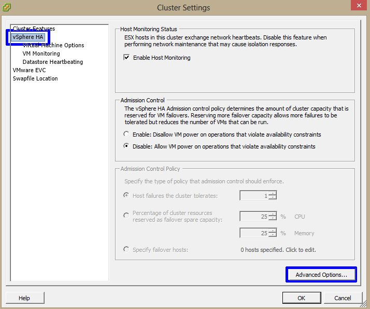Close the Cluster Settings window
370x309 pixels.
pos(359,5)
